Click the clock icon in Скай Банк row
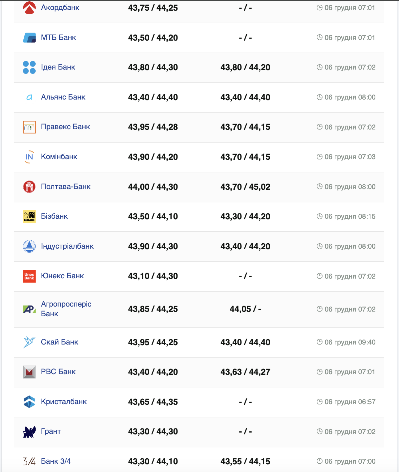The width and height of the screenshot is (399, 472). point(319,342)
